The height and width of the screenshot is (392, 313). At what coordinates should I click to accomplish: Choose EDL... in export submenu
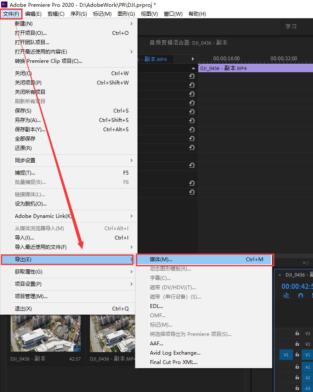click(x=203, y=306)
